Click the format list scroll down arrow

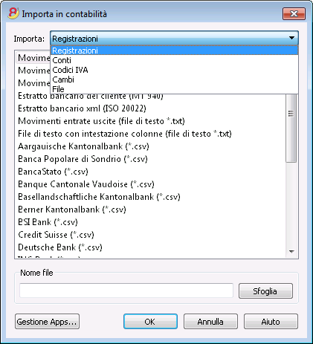(x=291, y=252)
